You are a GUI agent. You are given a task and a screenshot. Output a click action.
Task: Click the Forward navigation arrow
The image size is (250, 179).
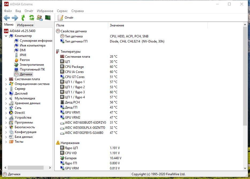click(x=15, y=18)
